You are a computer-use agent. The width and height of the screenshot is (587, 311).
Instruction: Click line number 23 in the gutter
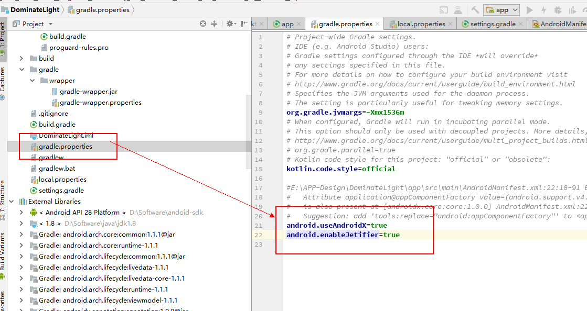click(x=258, y=245)
